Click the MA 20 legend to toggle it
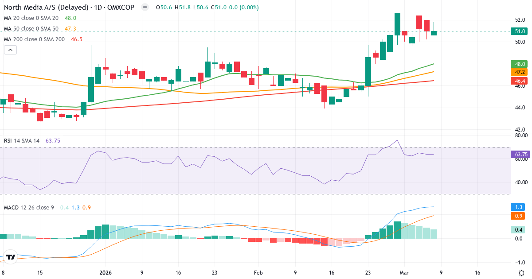The image size is (532, 279). pyautogui.click(x=32, y=18)
